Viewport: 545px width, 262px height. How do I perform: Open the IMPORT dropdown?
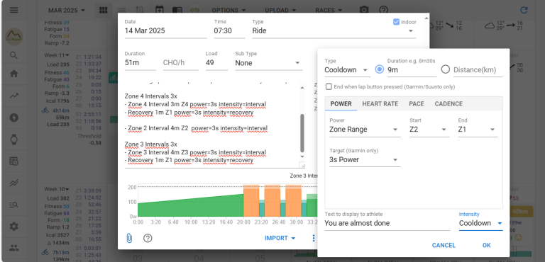280,238
